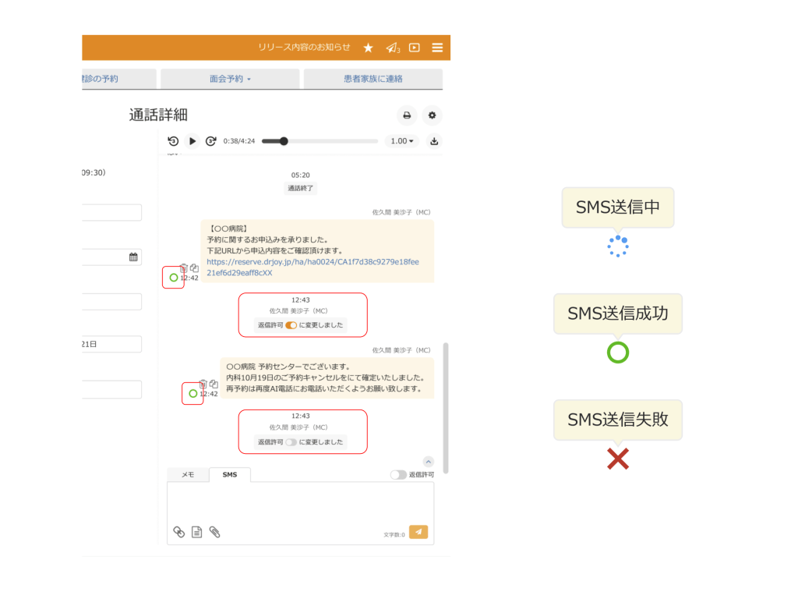Toggle 返信許可 switch above SMS input

(x=398, y=474)
